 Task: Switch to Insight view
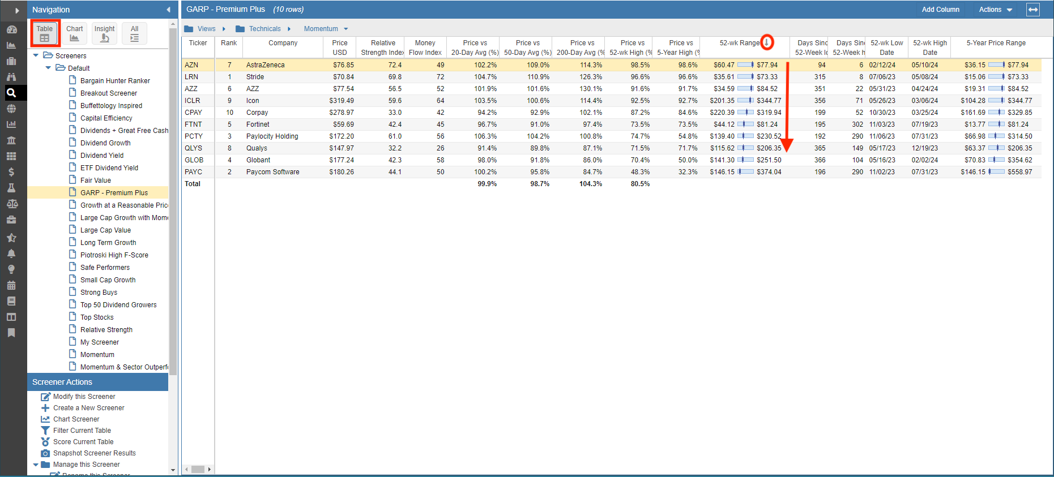[x=105, y=33]
